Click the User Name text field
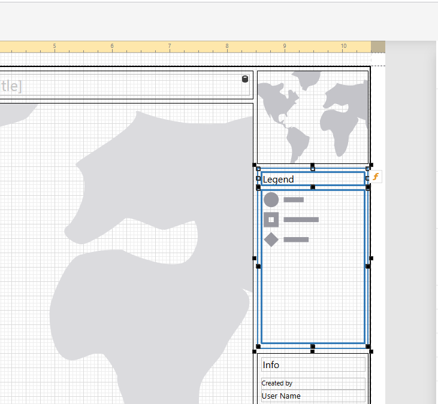Viewport: 438px width, 404px height. [x=313, y=396]
